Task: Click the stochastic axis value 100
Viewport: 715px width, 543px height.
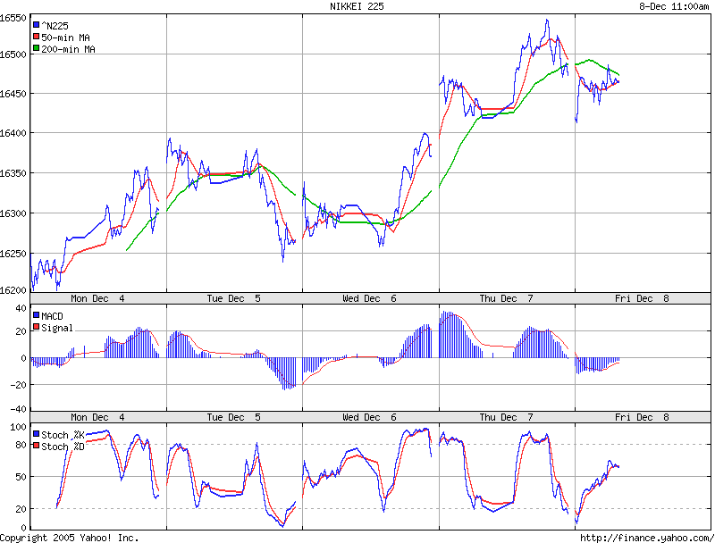Action: 18,427
